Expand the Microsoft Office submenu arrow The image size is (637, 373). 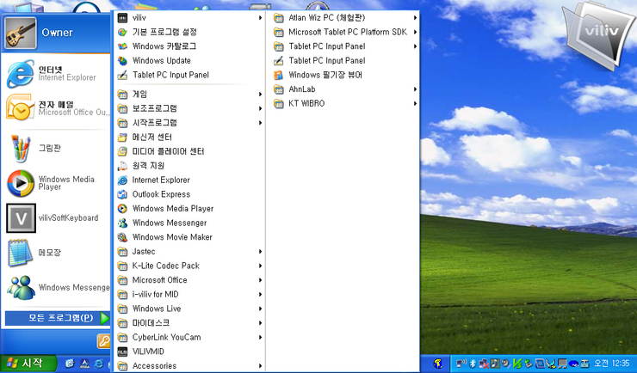point(260,280)
